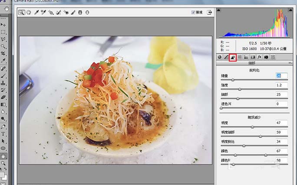Select Photoshop Eraser tool
The height and width of the screenshot is (185, 297).
pos(3,97)
